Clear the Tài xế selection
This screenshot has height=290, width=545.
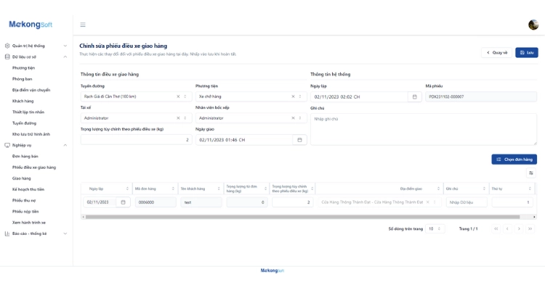coord(178,118)
